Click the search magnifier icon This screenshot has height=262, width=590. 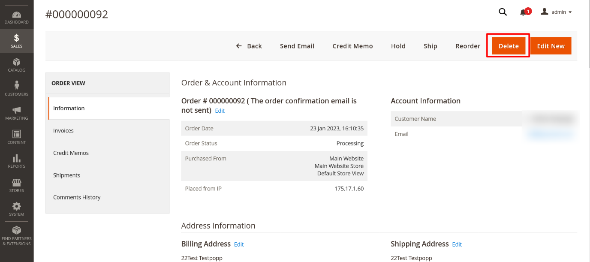point(503,12)
